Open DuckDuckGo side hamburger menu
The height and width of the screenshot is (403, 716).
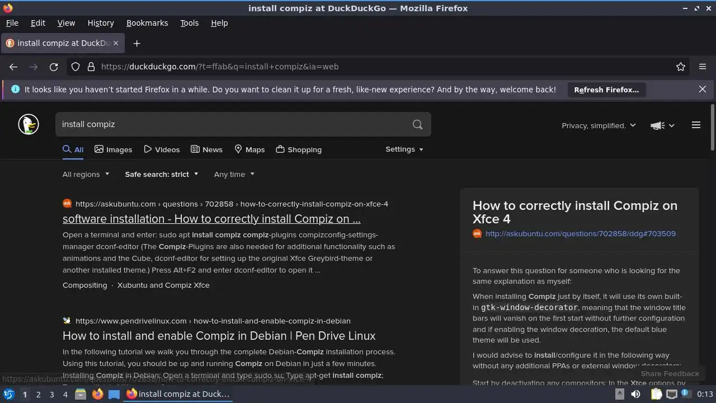(696, 125)
